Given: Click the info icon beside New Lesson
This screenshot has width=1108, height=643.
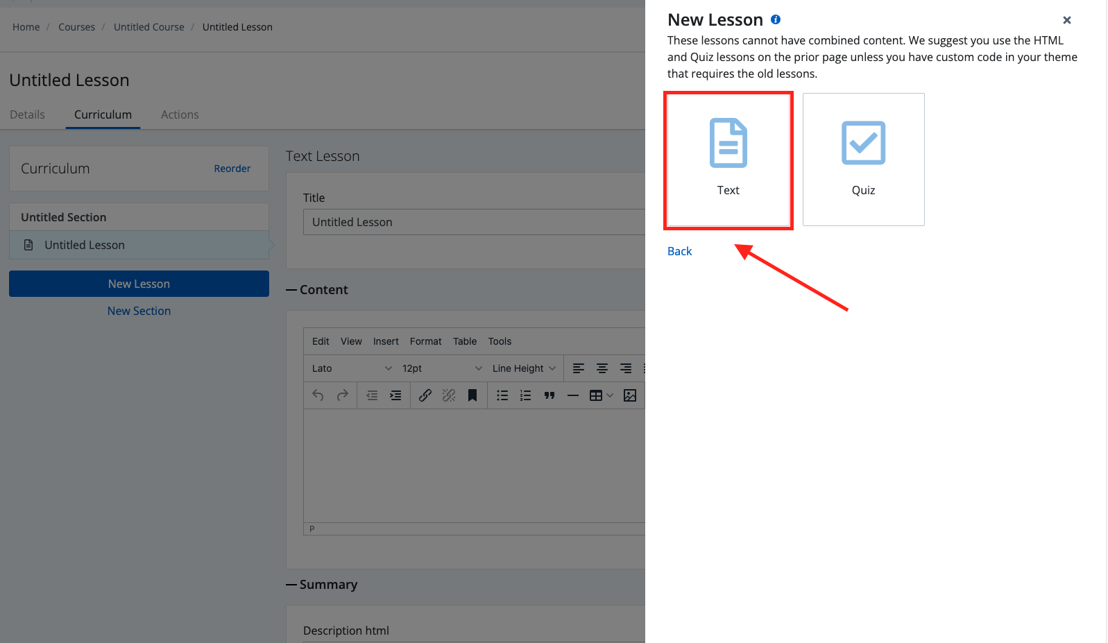Looking at the screenshot, I should tap(776, 19).
